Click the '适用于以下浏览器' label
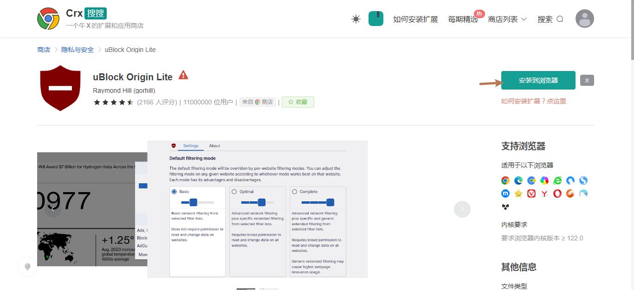 pos(527,165)
